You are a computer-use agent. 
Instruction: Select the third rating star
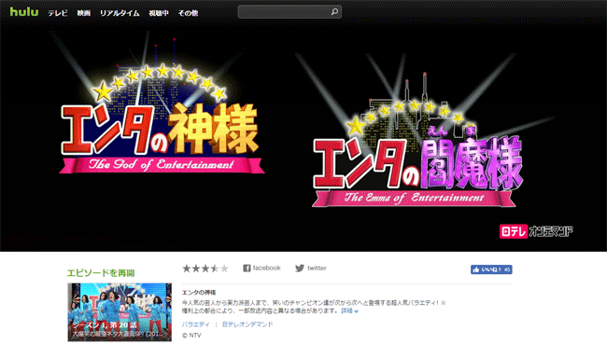(x=205, y=268)
